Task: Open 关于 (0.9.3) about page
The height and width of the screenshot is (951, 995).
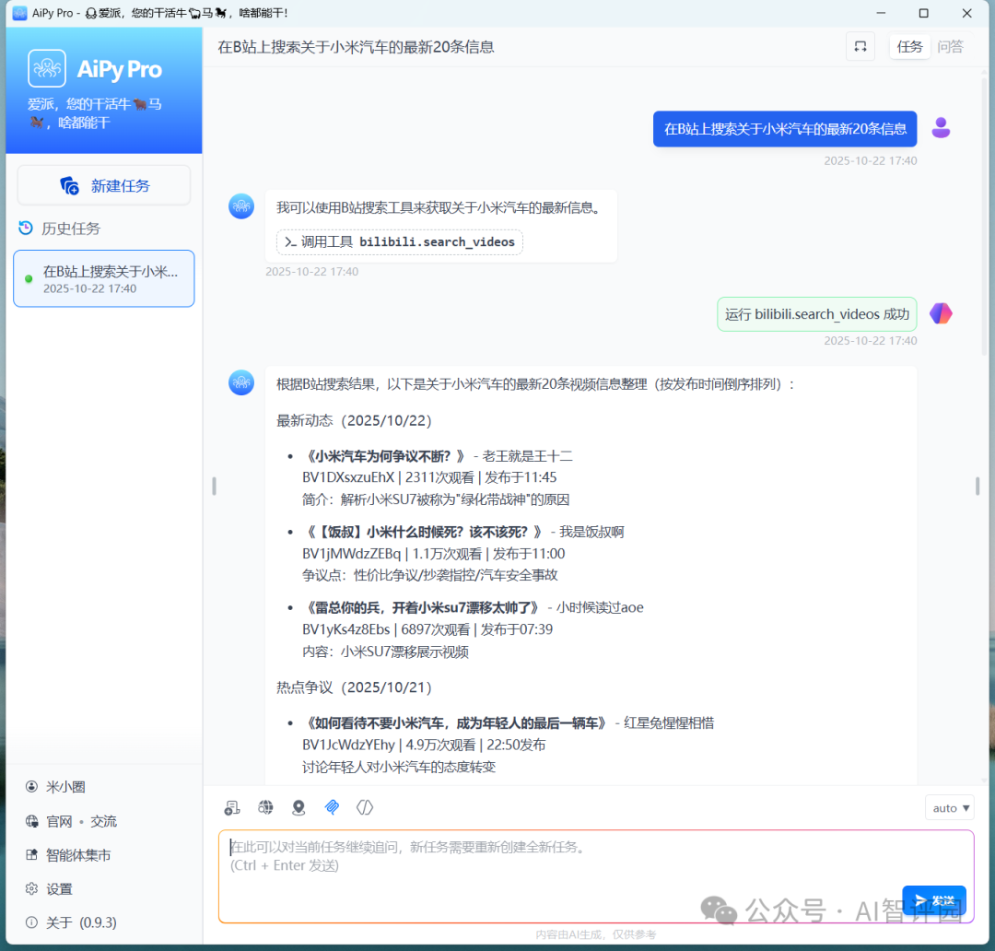Action: pos(80,922)
